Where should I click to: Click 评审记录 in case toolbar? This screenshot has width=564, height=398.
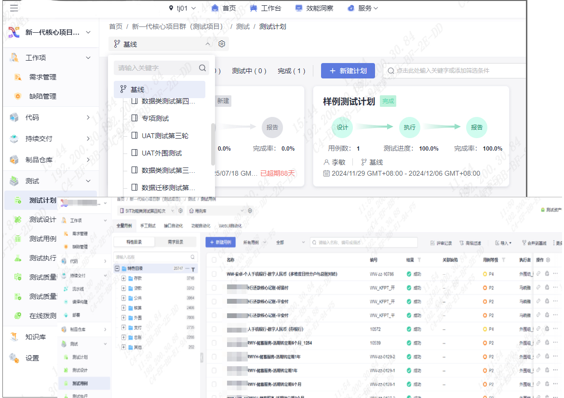click(x=442, y=243)
